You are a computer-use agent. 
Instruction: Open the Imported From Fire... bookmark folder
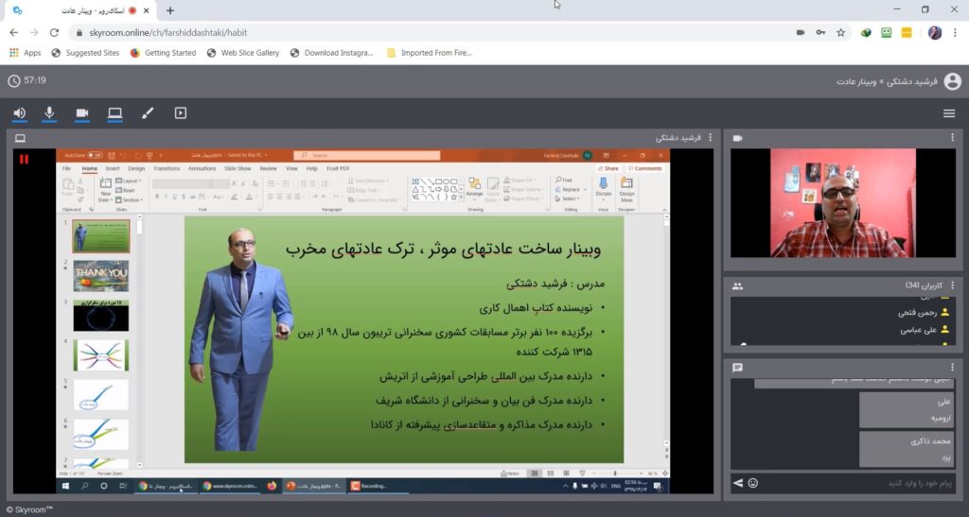[430, 53]
